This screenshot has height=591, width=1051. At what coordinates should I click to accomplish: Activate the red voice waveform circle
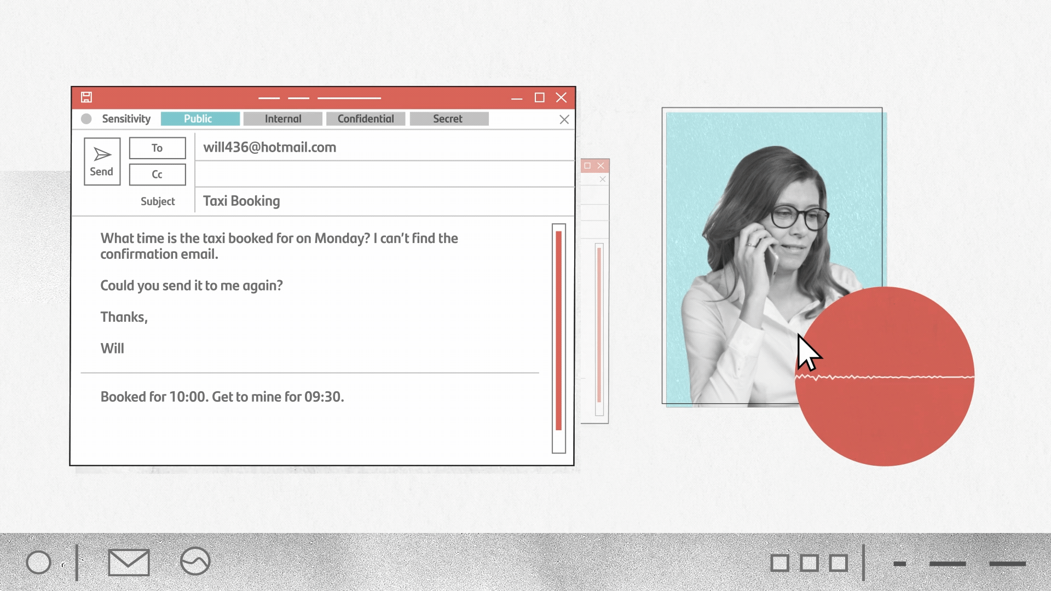pyautogui.click(x=885, y=376)
